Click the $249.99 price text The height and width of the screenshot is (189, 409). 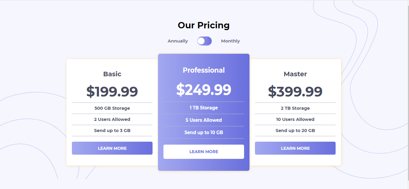(x=204, y=89)
